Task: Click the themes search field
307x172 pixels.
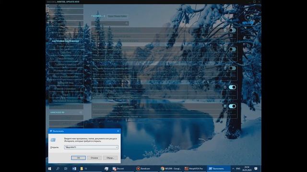Action: [x=110, y=23]
